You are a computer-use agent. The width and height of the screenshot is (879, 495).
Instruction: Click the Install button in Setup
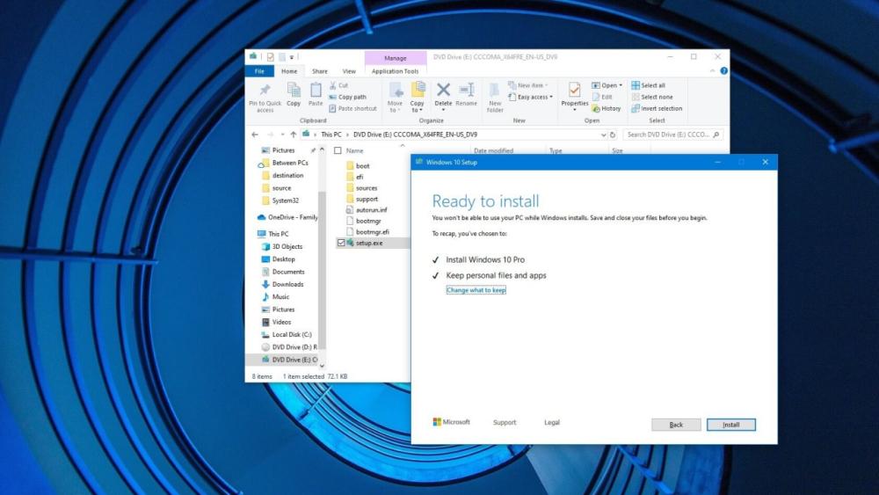tap(731, 425)
